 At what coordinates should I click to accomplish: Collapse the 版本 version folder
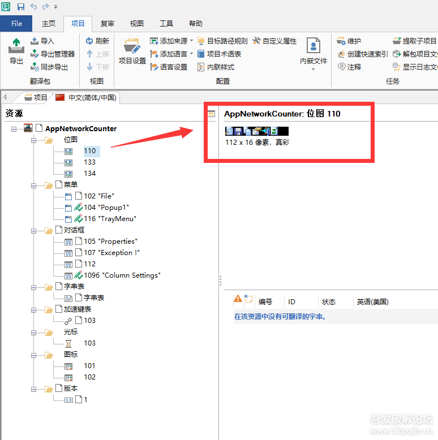coord(34,389)
